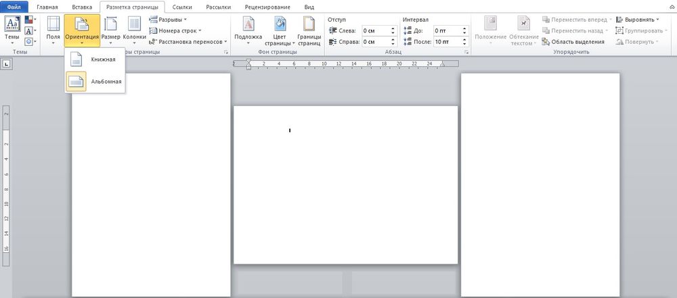Viewport: 677px width, 298px height.
Task: Open the Темы (Themes) gallery
Action: (12, 30)
